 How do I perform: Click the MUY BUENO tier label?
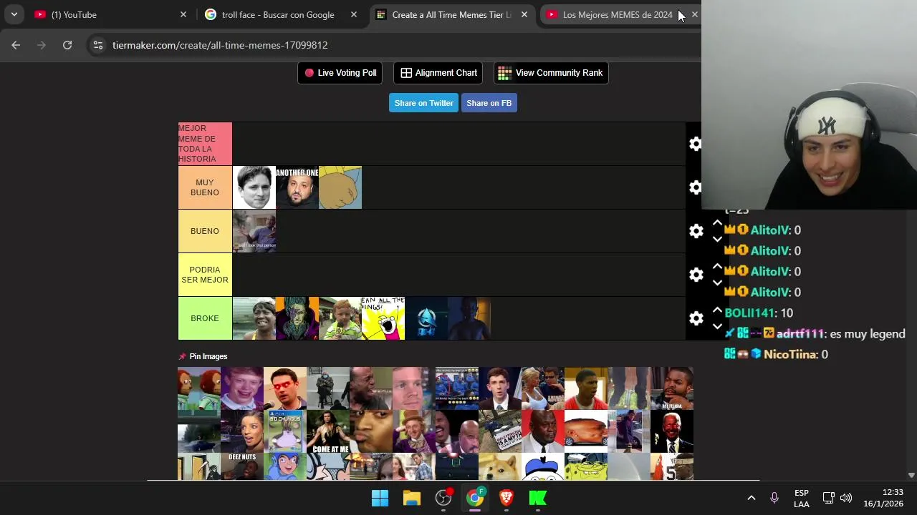click(205, 187)
